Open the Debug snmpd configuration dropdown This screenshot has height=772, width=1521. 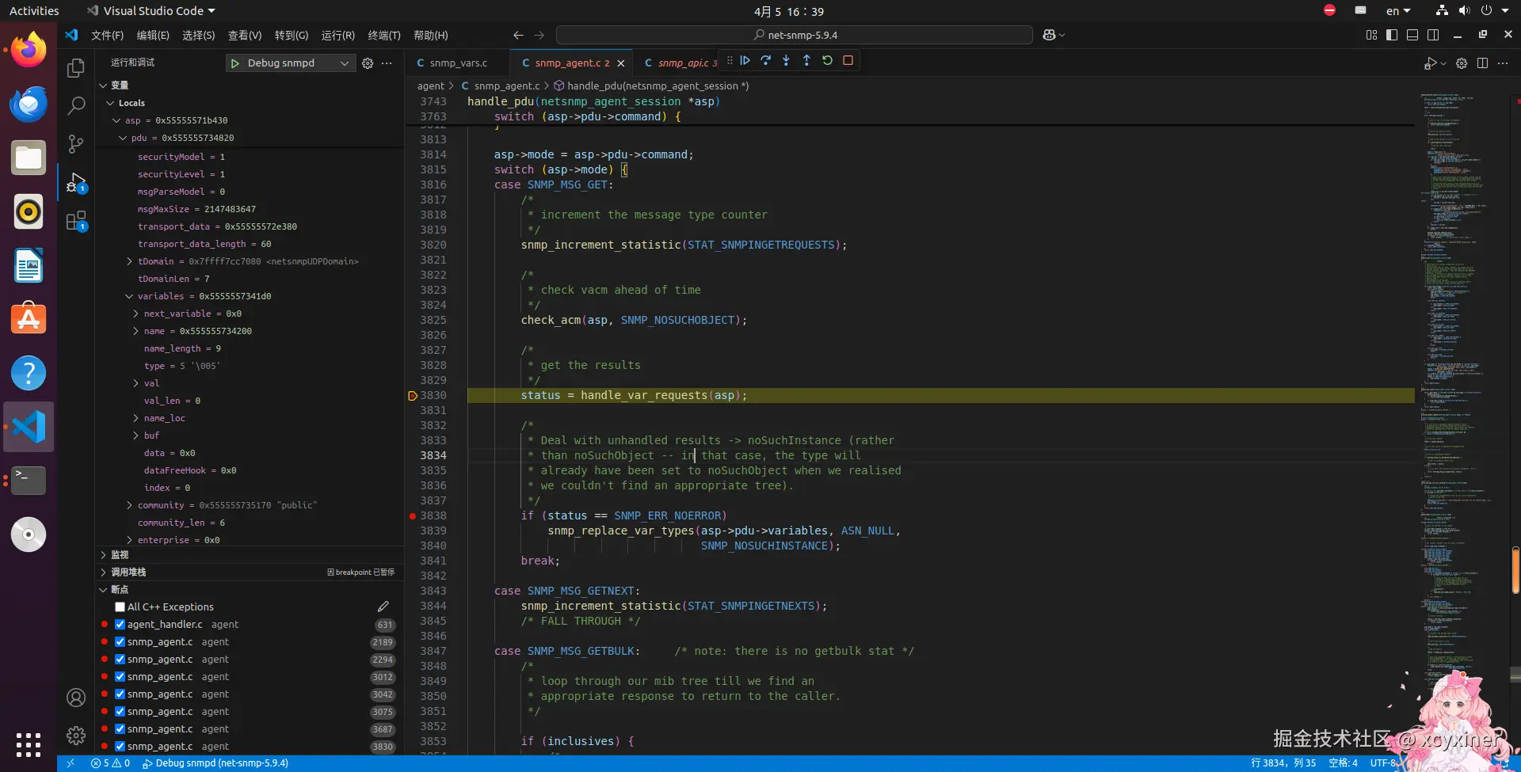[x=344, y=63]
